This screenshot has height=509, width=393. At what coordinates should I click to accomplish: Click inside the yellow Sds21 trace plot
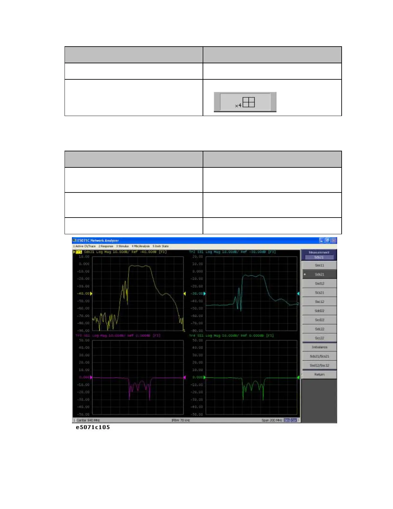tap(138, 293)
